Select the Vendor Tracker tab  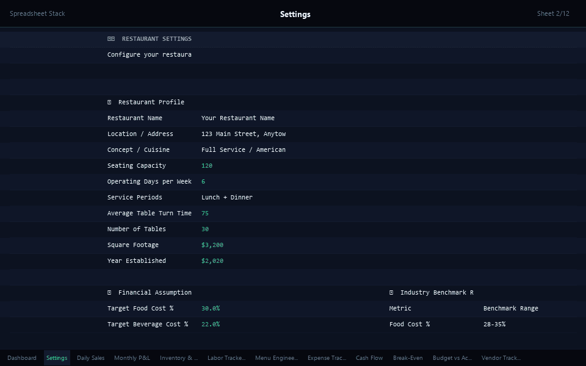point(501,358)
